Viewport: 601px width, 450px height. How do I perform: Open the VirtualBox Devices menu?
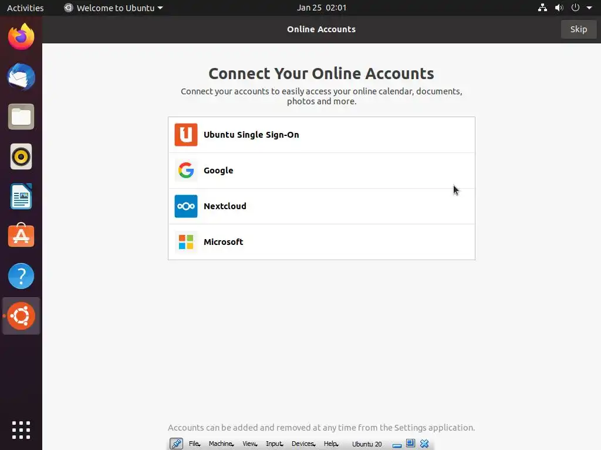click(x=303, y=444)
